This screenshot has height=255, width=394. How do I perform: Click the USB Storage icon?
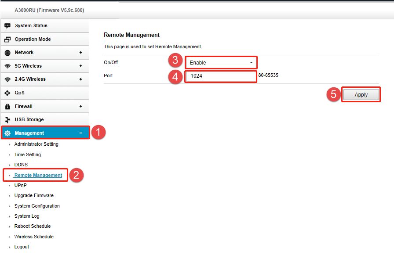coord(7,120)
